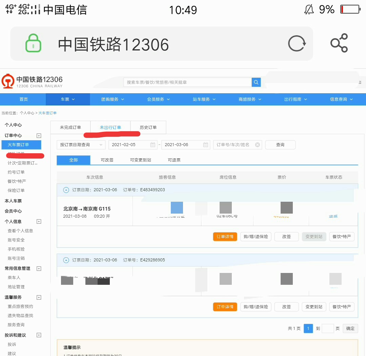Open 账号安全 in sidebar
This screenshot has height=356, width=366.
pos(16,240)
